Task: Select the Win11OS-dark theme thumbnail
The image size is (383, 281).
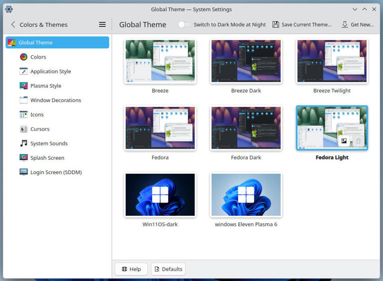Action: click(x=160, y=194)
